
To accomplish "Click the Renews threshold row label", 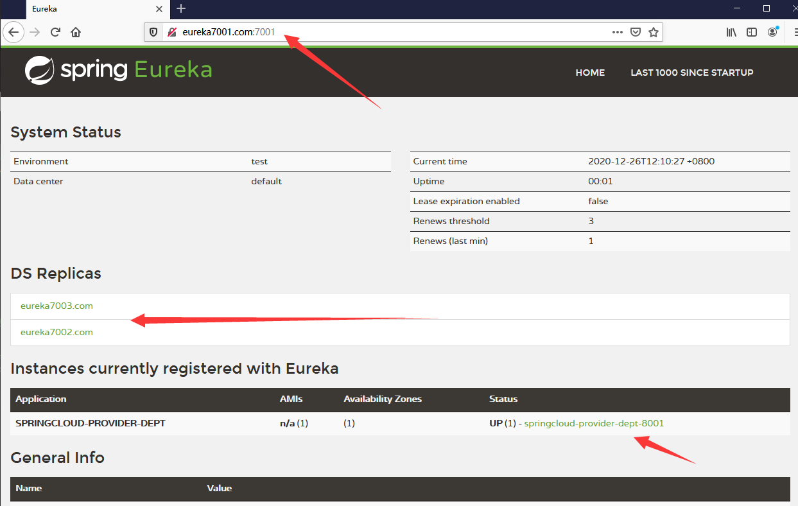I will (451, 221).
